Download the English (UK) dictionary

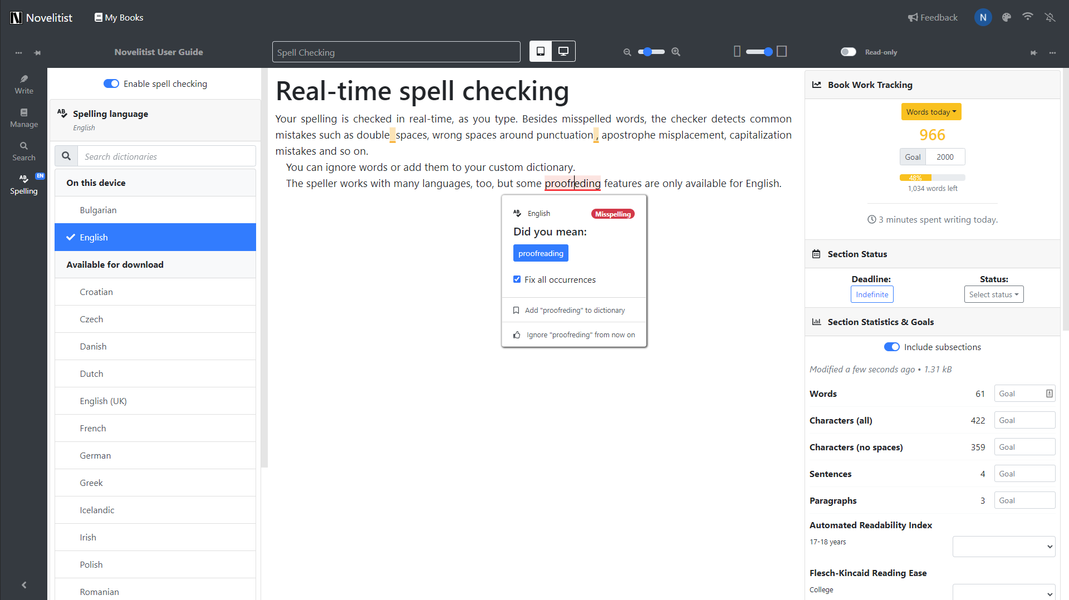(x=155, y=401)
